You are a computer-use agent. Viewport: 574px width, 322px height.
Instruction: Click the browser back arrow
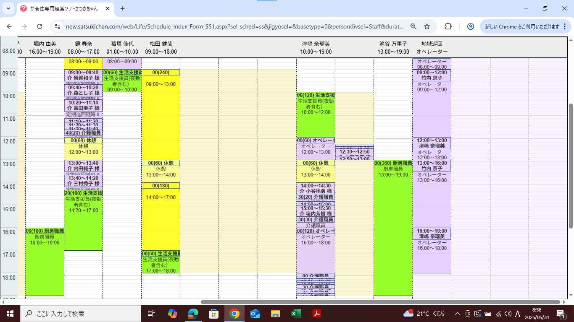click(x=9, y=26)
